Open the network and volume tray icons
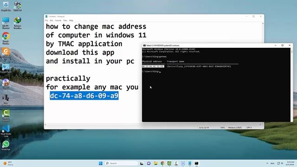 pyautogui.click(x=280, y=163)
